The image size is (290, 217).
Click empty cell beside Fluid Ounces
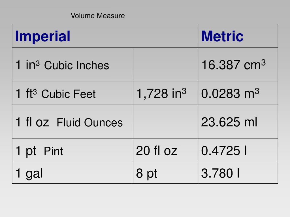click(165, 121)
